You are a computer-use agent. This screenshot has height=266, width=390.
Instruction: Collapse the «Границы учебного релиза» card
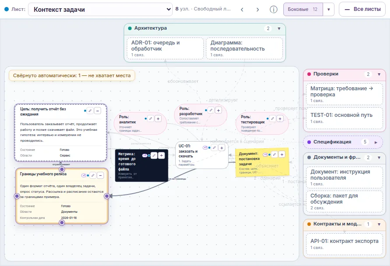101,175
